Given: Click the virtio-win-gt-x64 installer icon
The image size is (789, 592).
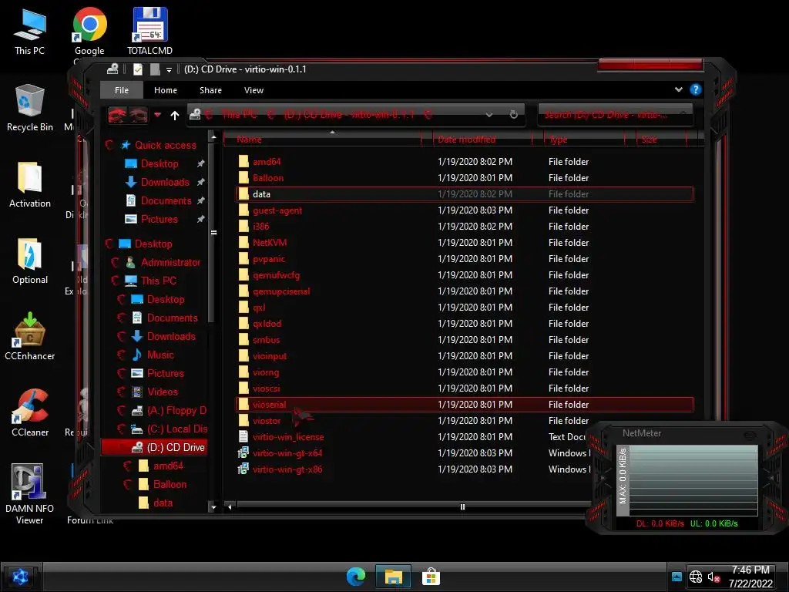Looking at the screenshot, I should coord(243,453).
